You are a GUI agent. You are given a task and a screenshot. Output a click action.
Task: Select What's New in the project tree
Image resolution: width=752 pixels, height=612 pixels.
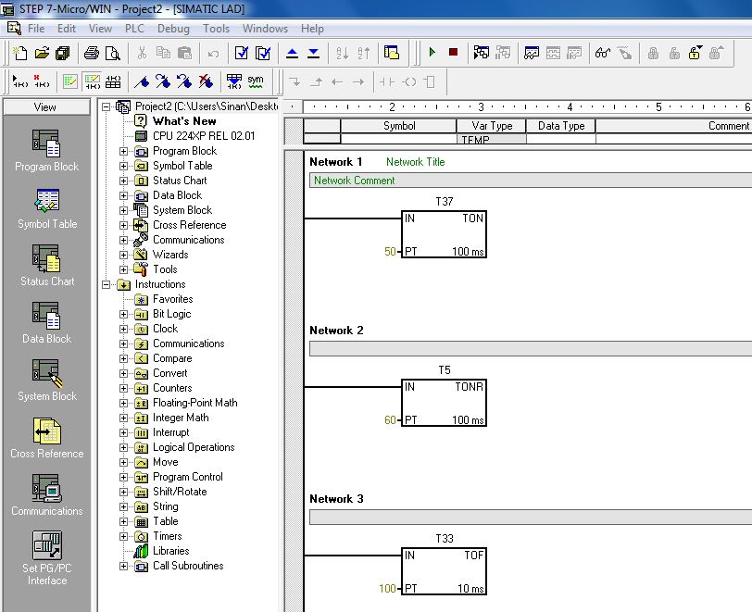[x=184, y=121]
